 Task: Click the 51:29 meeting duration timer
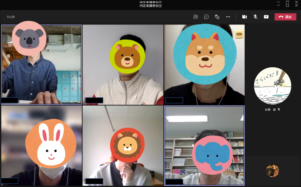coord(11,17)
